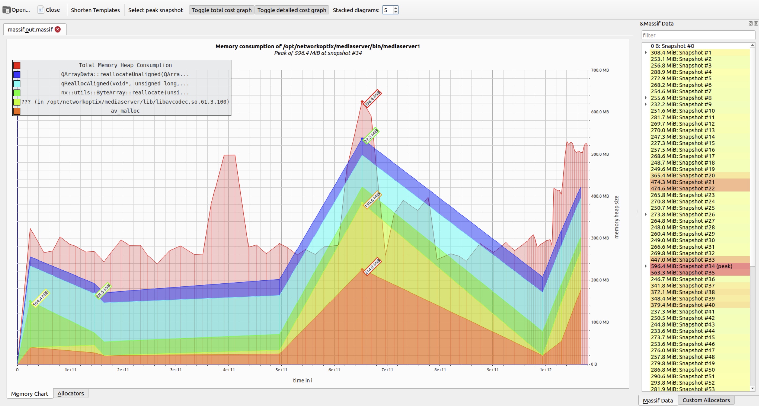Click the 596.4 MiB peak marker label
Image resolution: width=759 pixels, height=406 pixels.
click(x=372, y=99)
